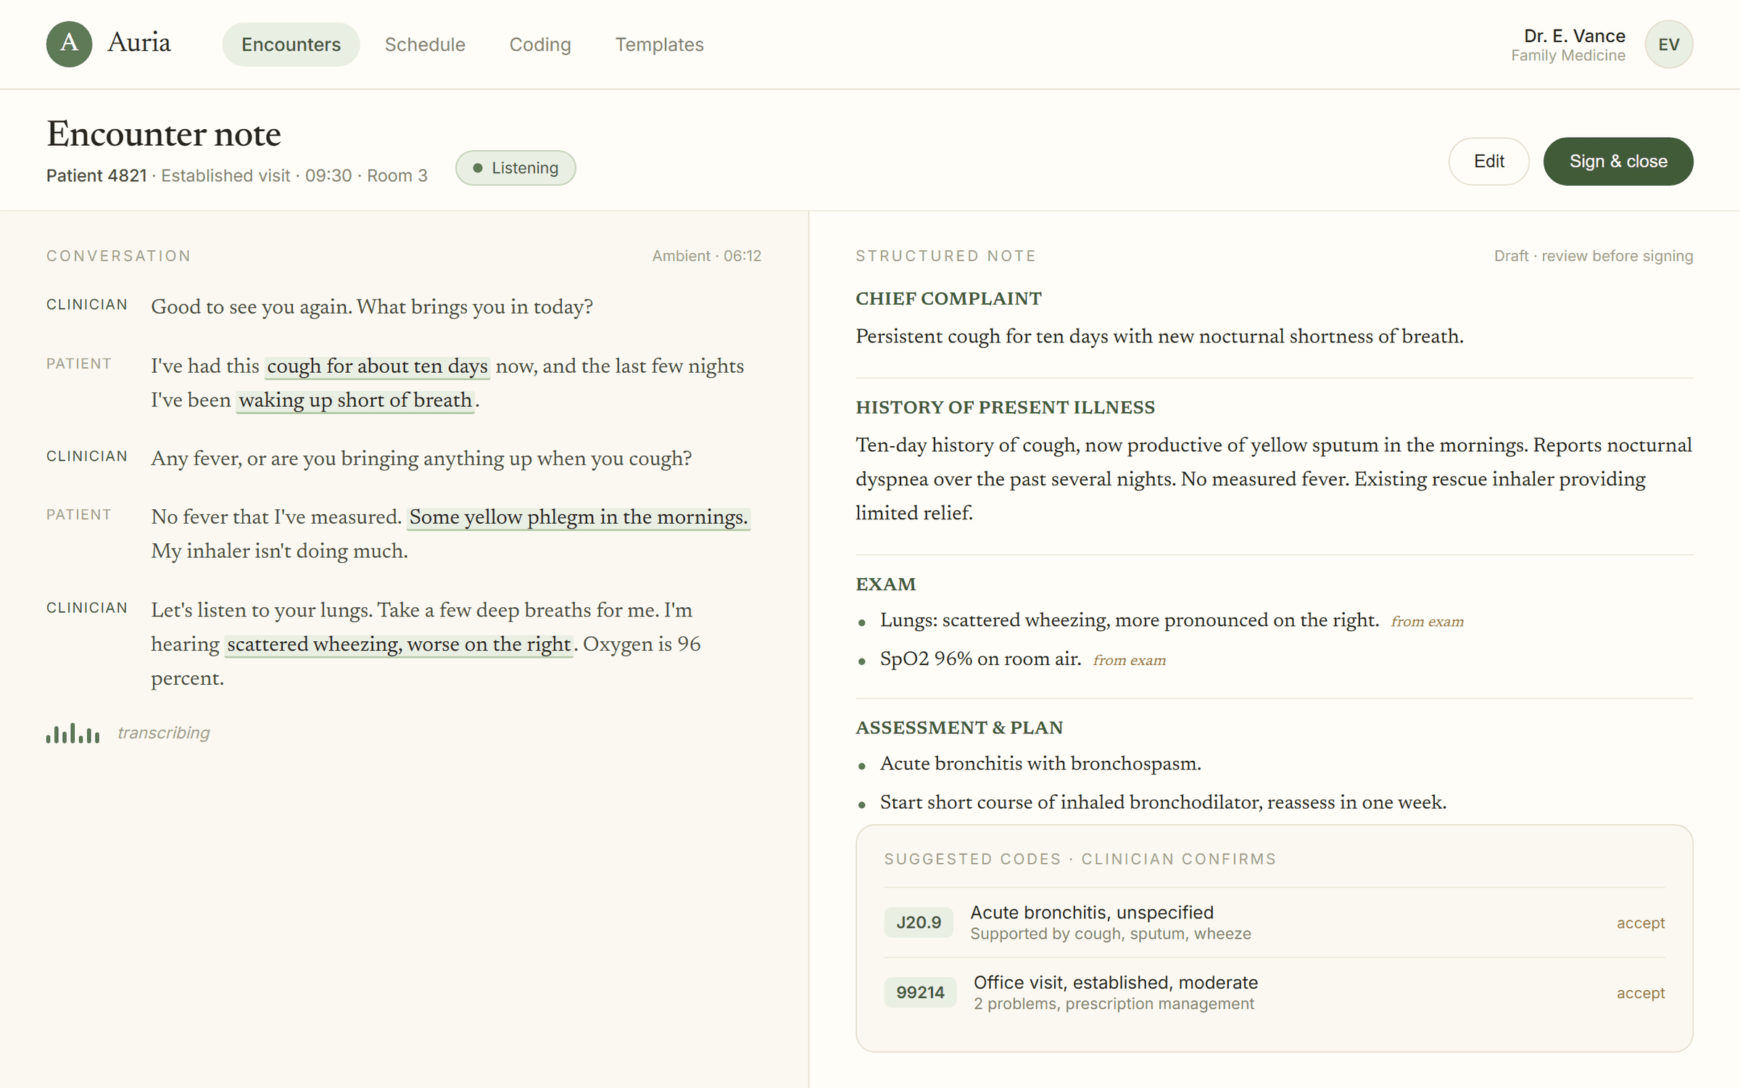Click the 99214 code badge

point(920,992)
